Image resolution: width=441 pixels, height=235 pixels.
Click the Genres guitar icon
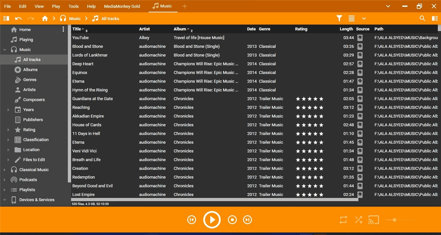coord(18,80)
